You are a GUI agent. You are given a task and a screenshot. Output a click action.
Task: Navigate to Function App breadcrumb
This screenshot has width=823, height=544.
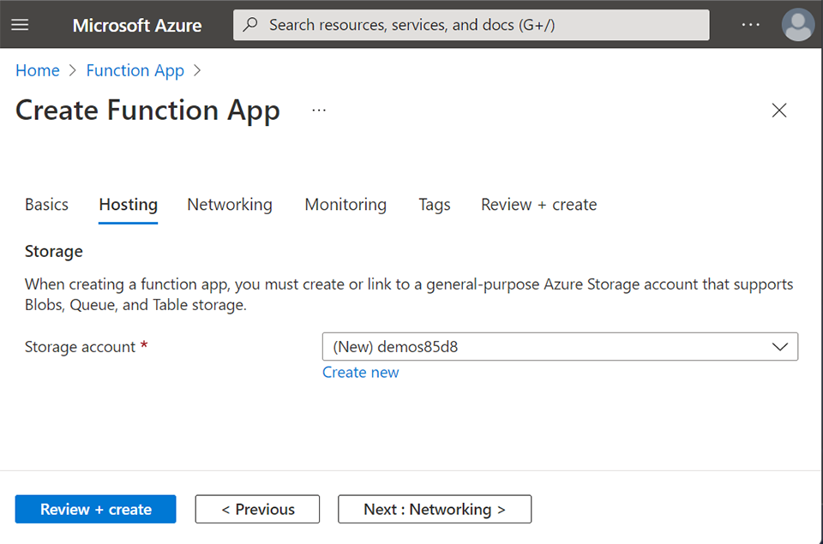tap(135, 70)
